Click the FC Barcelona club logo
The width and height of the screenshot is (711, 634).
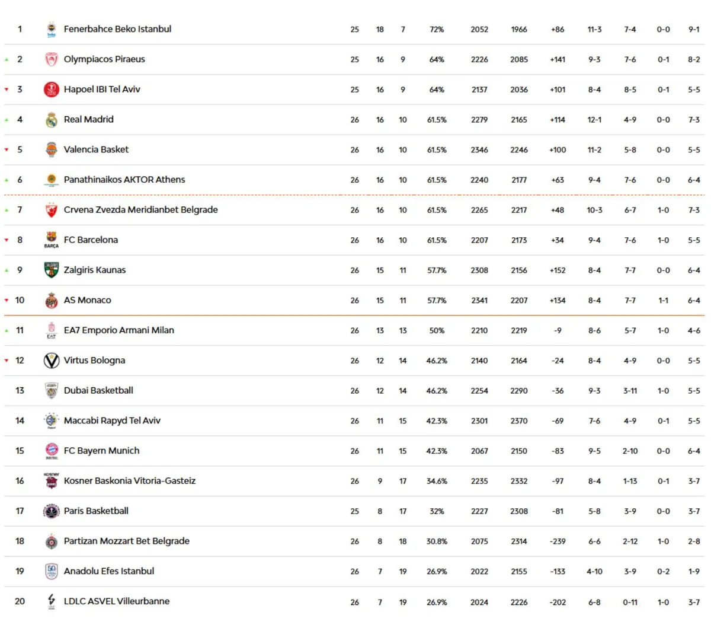pyautogui.click(x=52, y=240)
